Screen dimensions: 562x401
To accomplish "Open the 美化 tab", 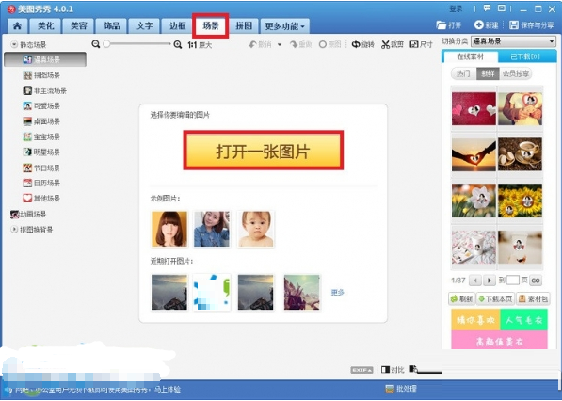I will 45,26.
